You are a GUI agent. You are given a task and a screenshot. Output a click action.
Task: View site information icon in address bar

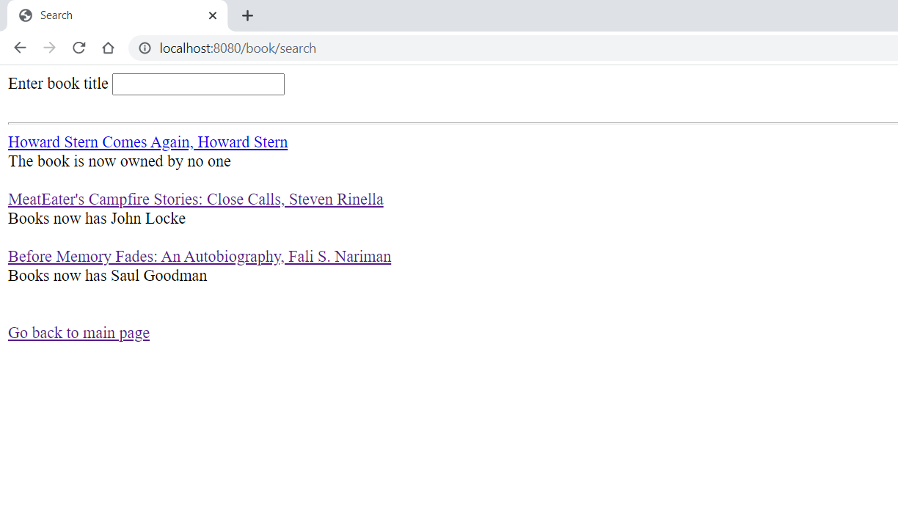145,48
